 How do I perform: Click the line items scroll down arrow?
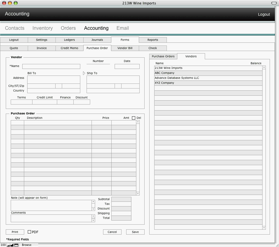(x=138, y=194)
